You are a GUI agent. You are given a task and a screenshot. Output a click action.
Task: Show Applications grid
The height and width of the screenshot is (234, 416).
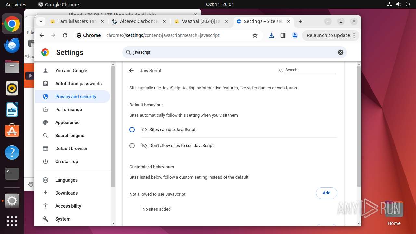[x=12, y=221]
